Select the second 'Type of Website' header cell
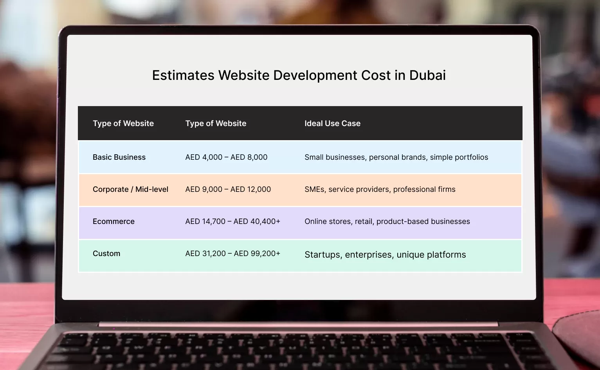The height and width of the screenshot is (370, 600). tap(216, 123)
